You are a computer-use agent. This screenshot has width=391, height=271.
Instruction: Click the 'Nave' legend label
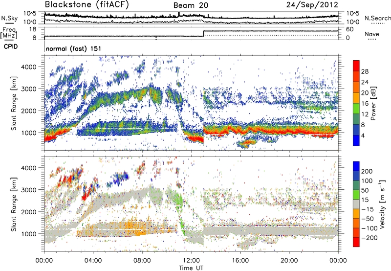[372, 34]
